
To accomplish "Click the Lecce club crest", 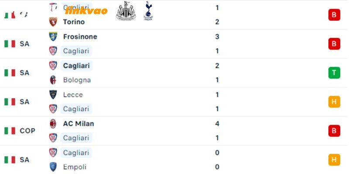I will (53, 94).
